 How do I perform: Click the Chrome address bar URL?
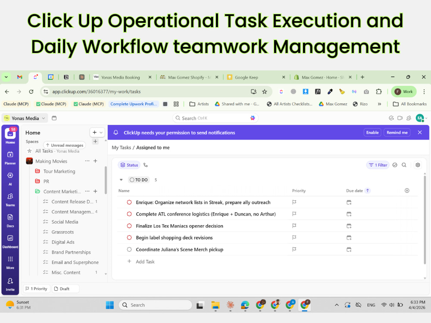tap(97, 92)
